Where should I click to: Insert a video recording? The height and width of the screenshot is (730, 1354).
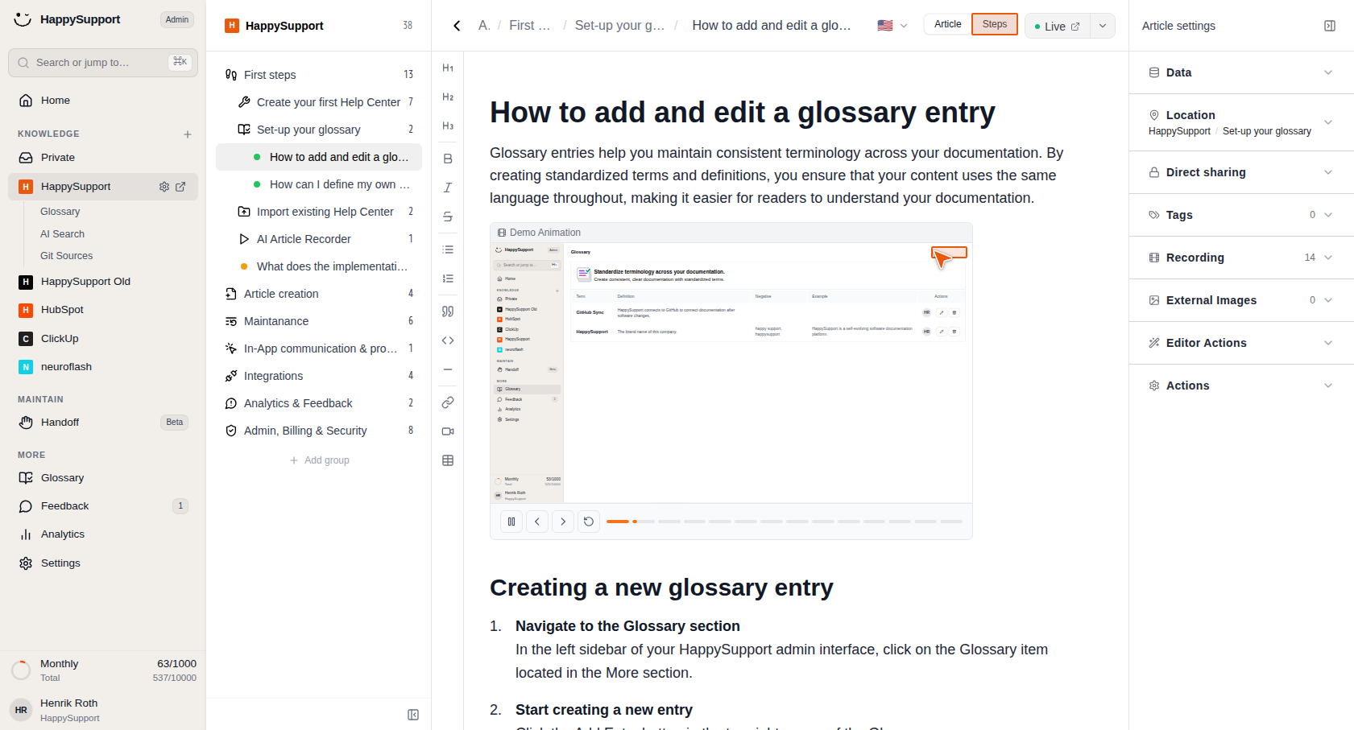point(448,431)
